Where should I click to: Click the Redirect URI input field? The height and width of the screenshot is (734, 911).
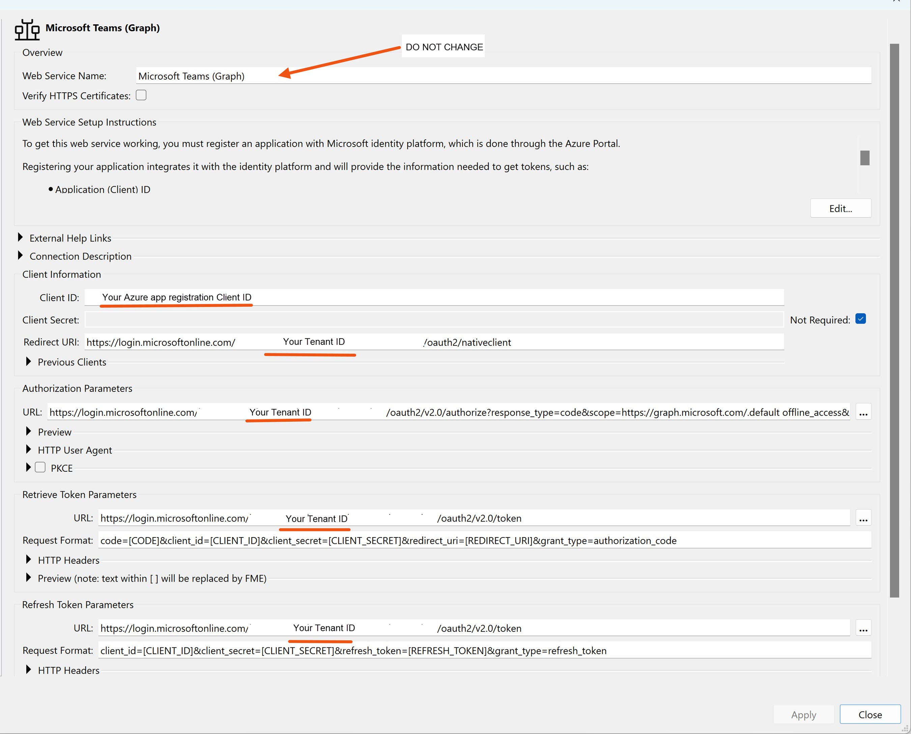434,342
